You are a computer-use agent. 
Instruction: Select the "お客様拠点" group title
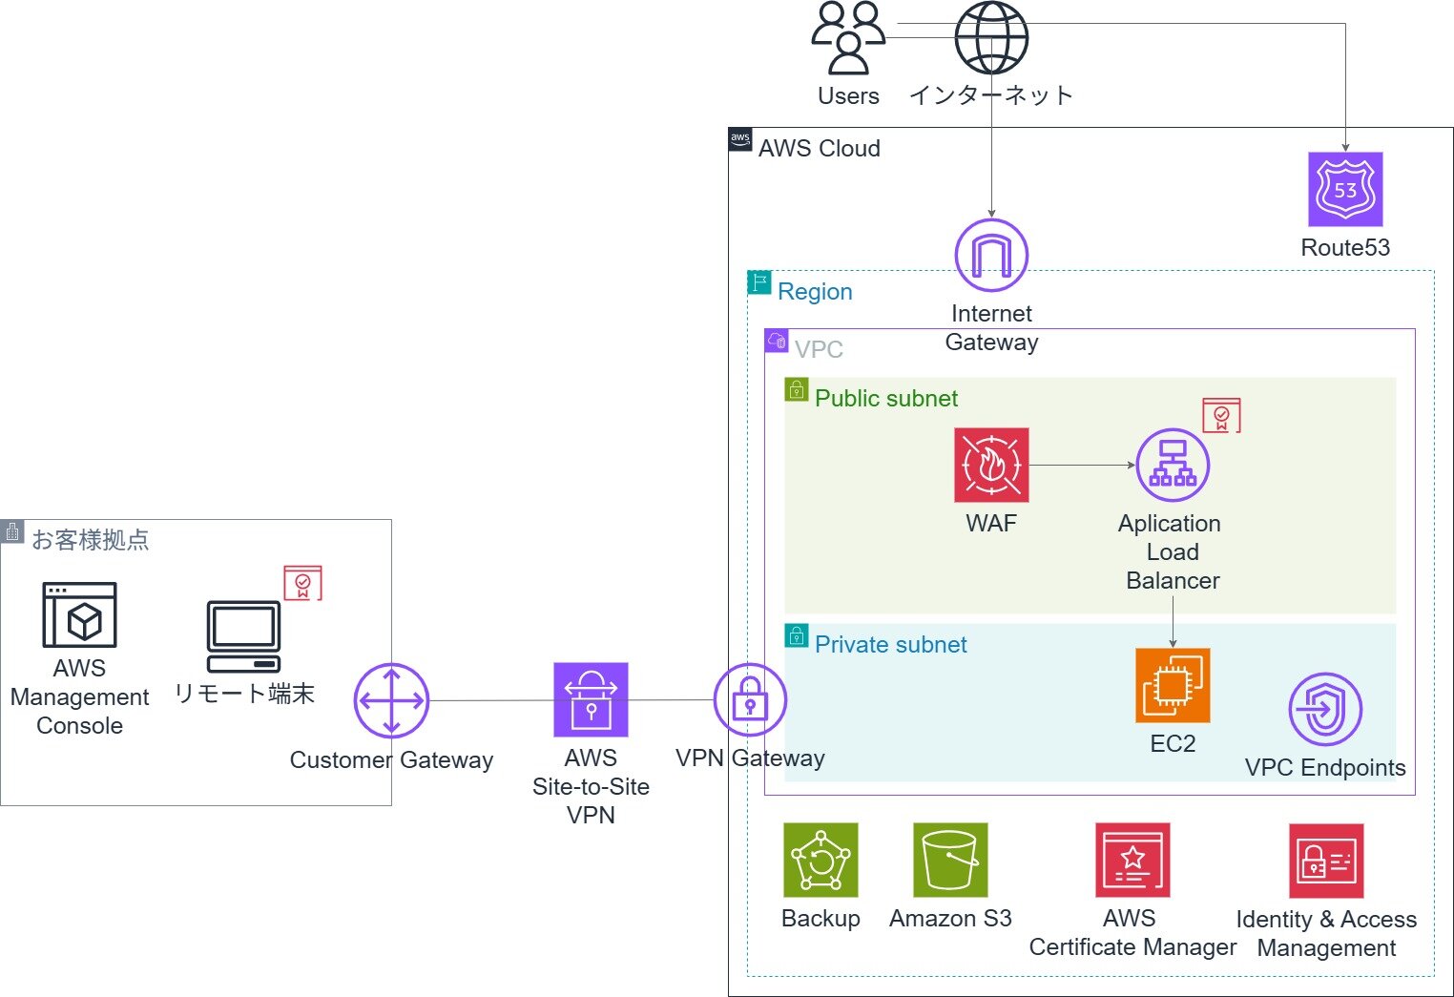point(91,540)
